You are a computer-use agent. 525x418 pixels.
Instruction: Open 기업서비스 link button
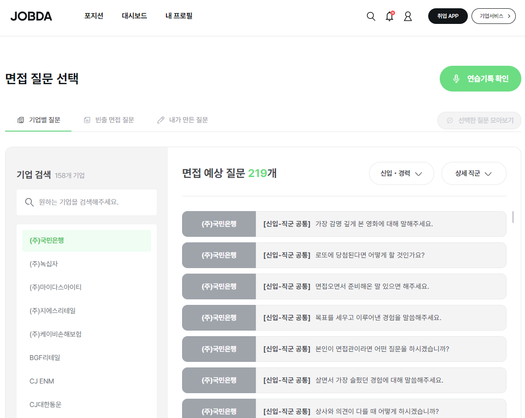click(x=494, y=16)
